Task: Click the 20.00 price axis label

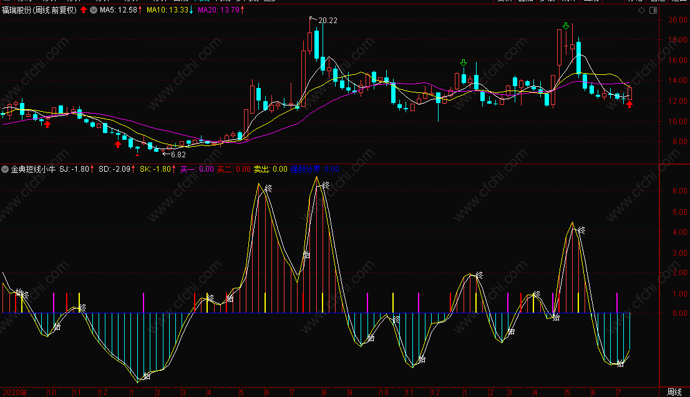Action: click(678, 20)
